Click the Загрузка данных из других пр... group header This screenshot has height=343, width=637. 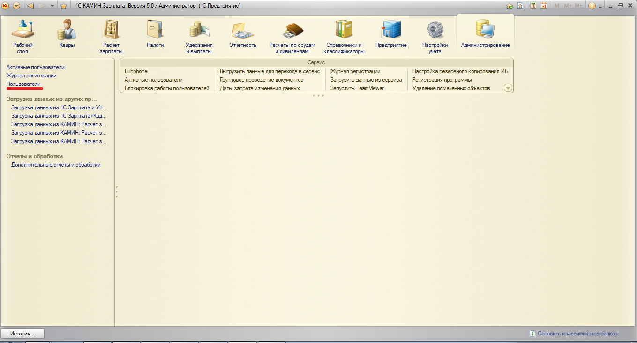[52, 99]
